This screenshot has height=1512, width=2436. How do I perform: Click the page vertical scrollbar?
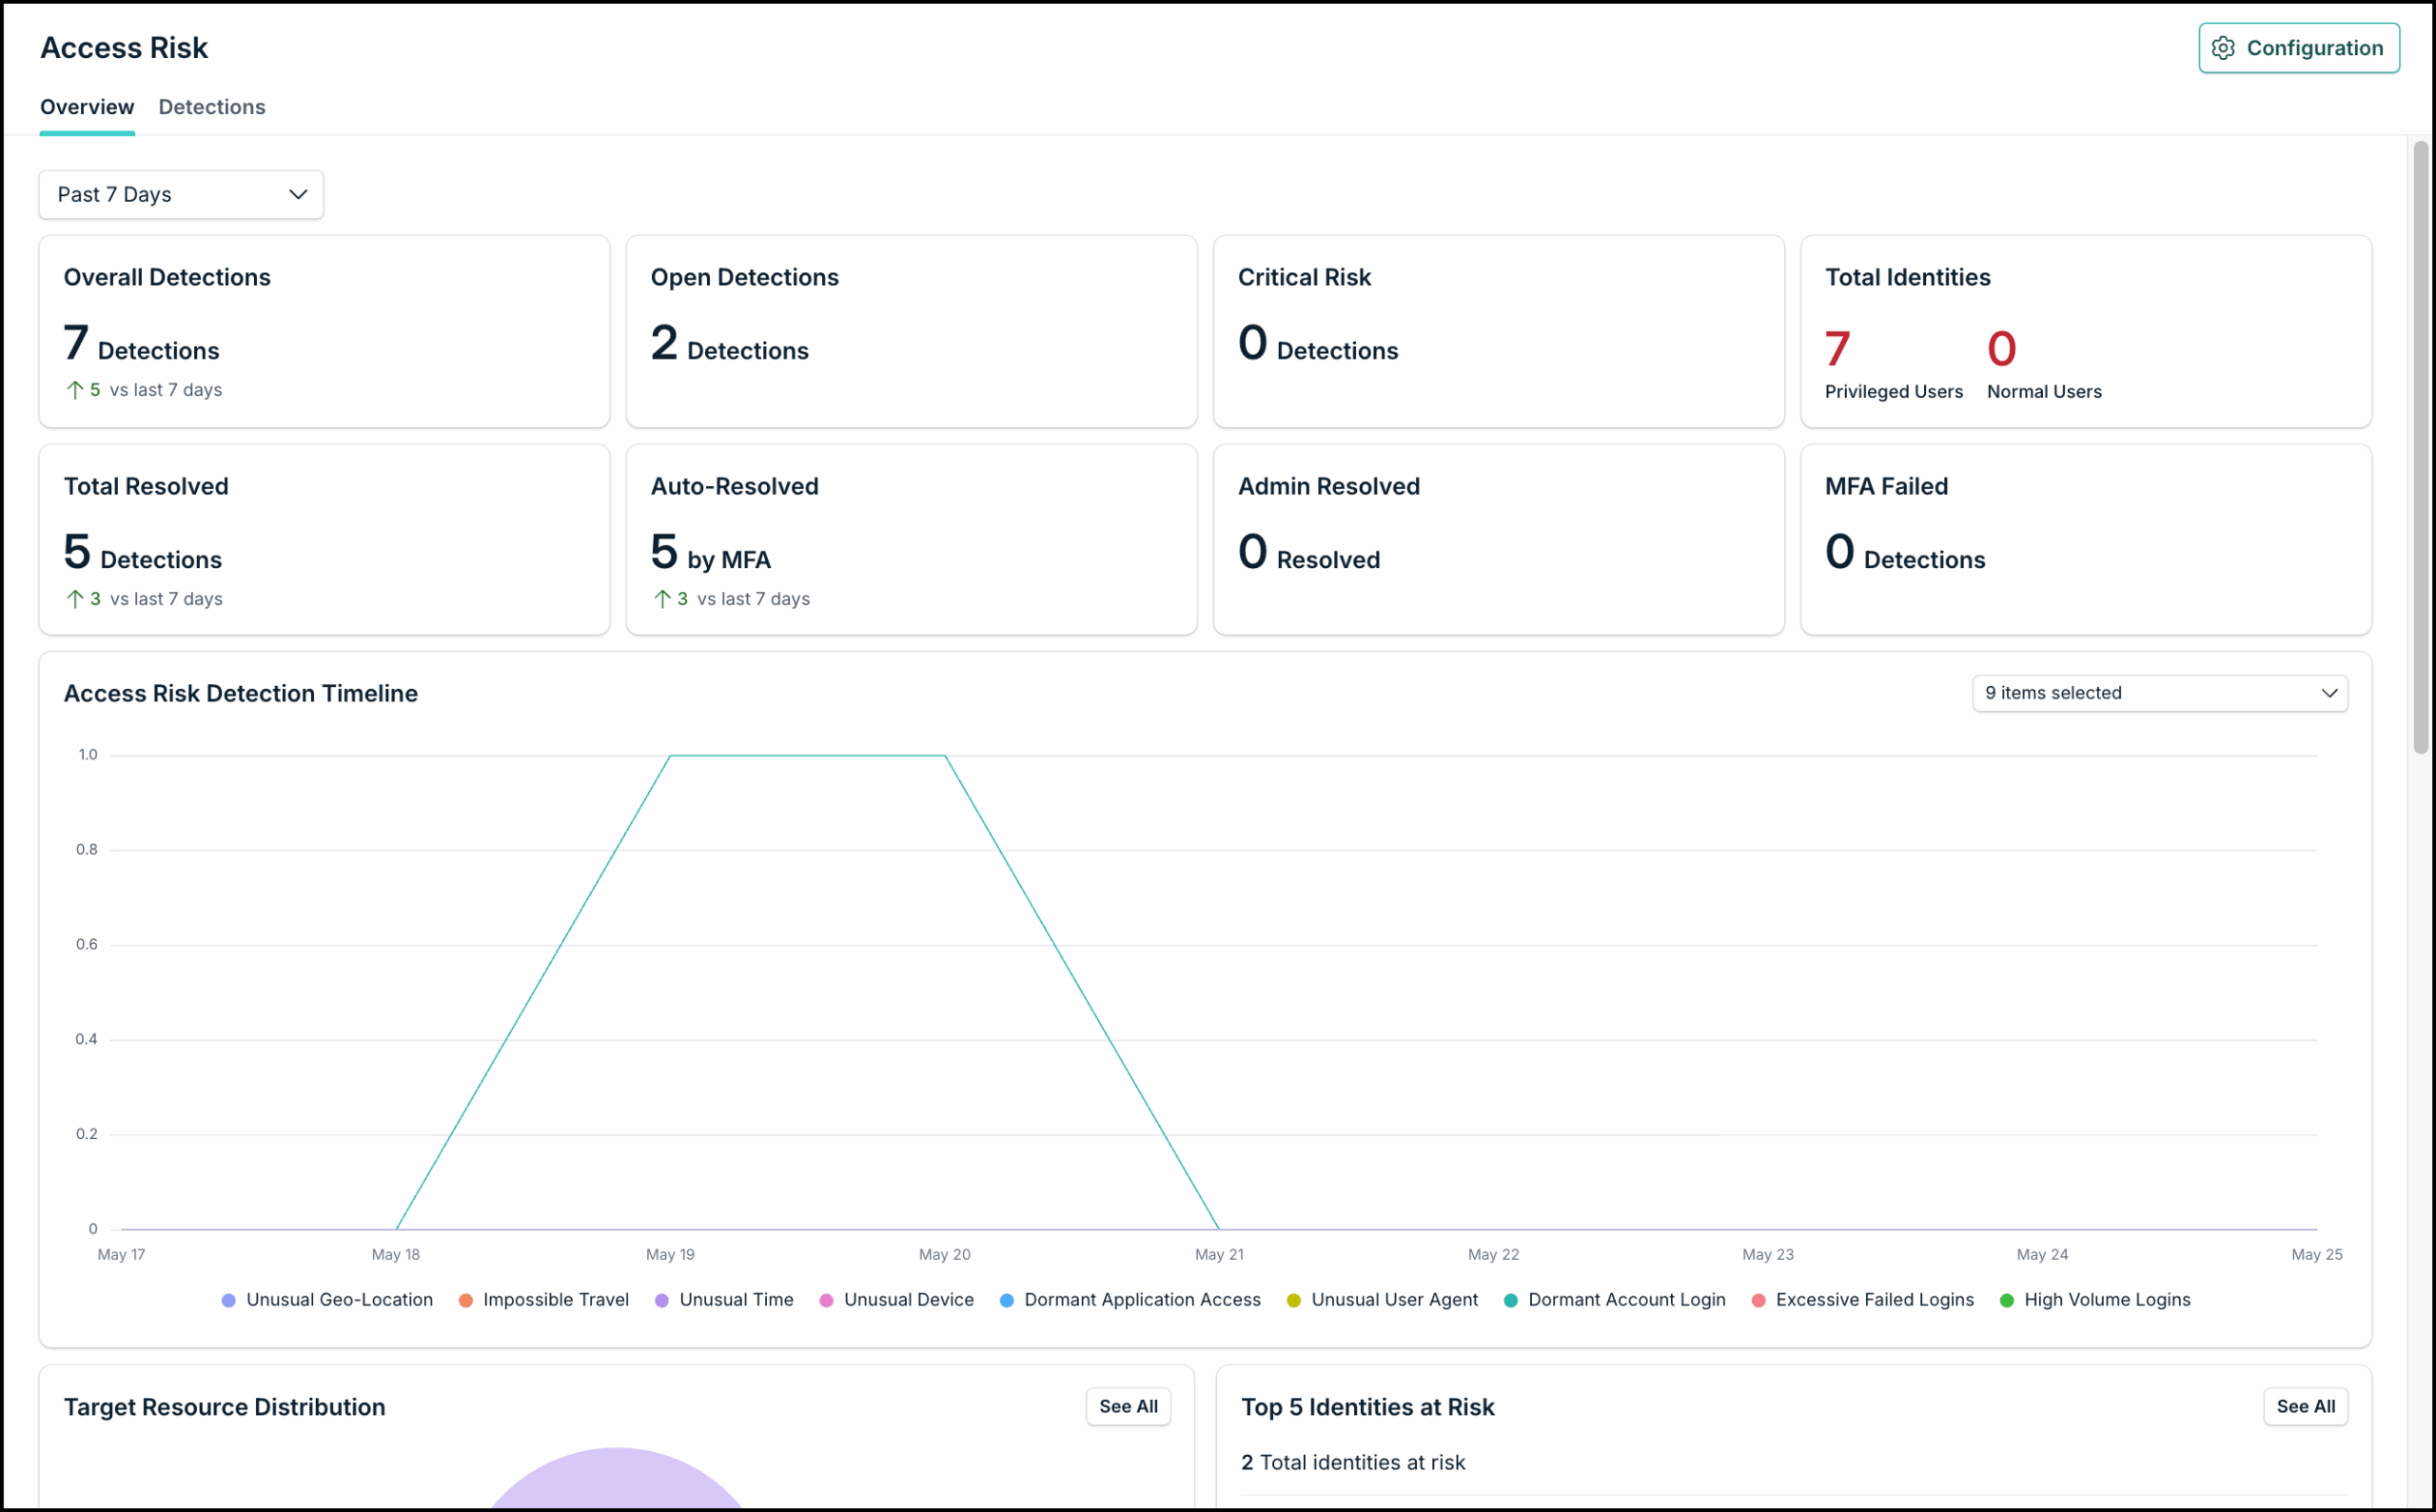click(2420, 447)
